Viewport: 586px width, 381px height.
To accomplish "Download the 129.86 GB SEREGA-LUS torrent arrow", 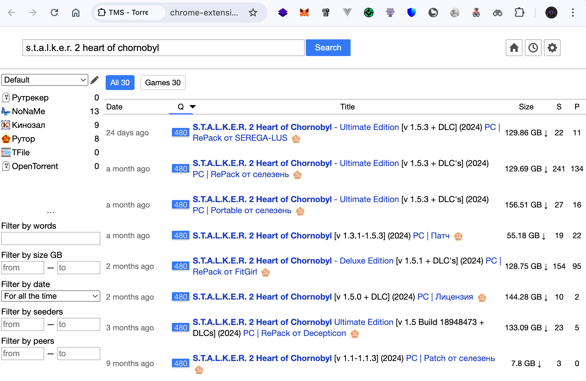I will pos(546,133).
